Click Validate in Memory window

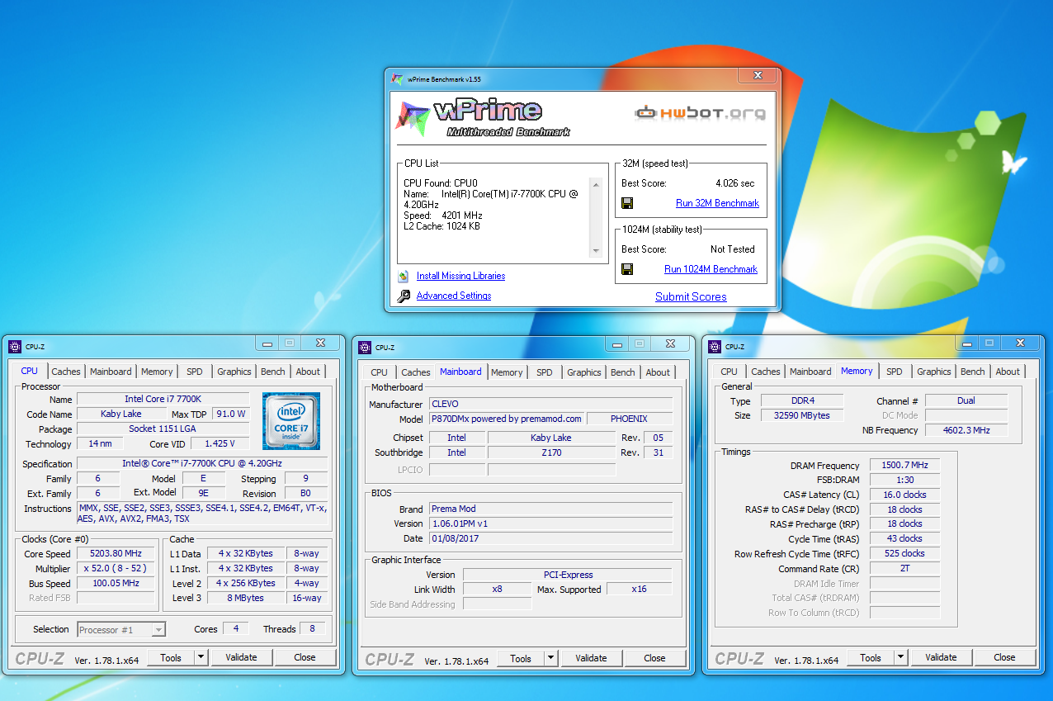941,657
